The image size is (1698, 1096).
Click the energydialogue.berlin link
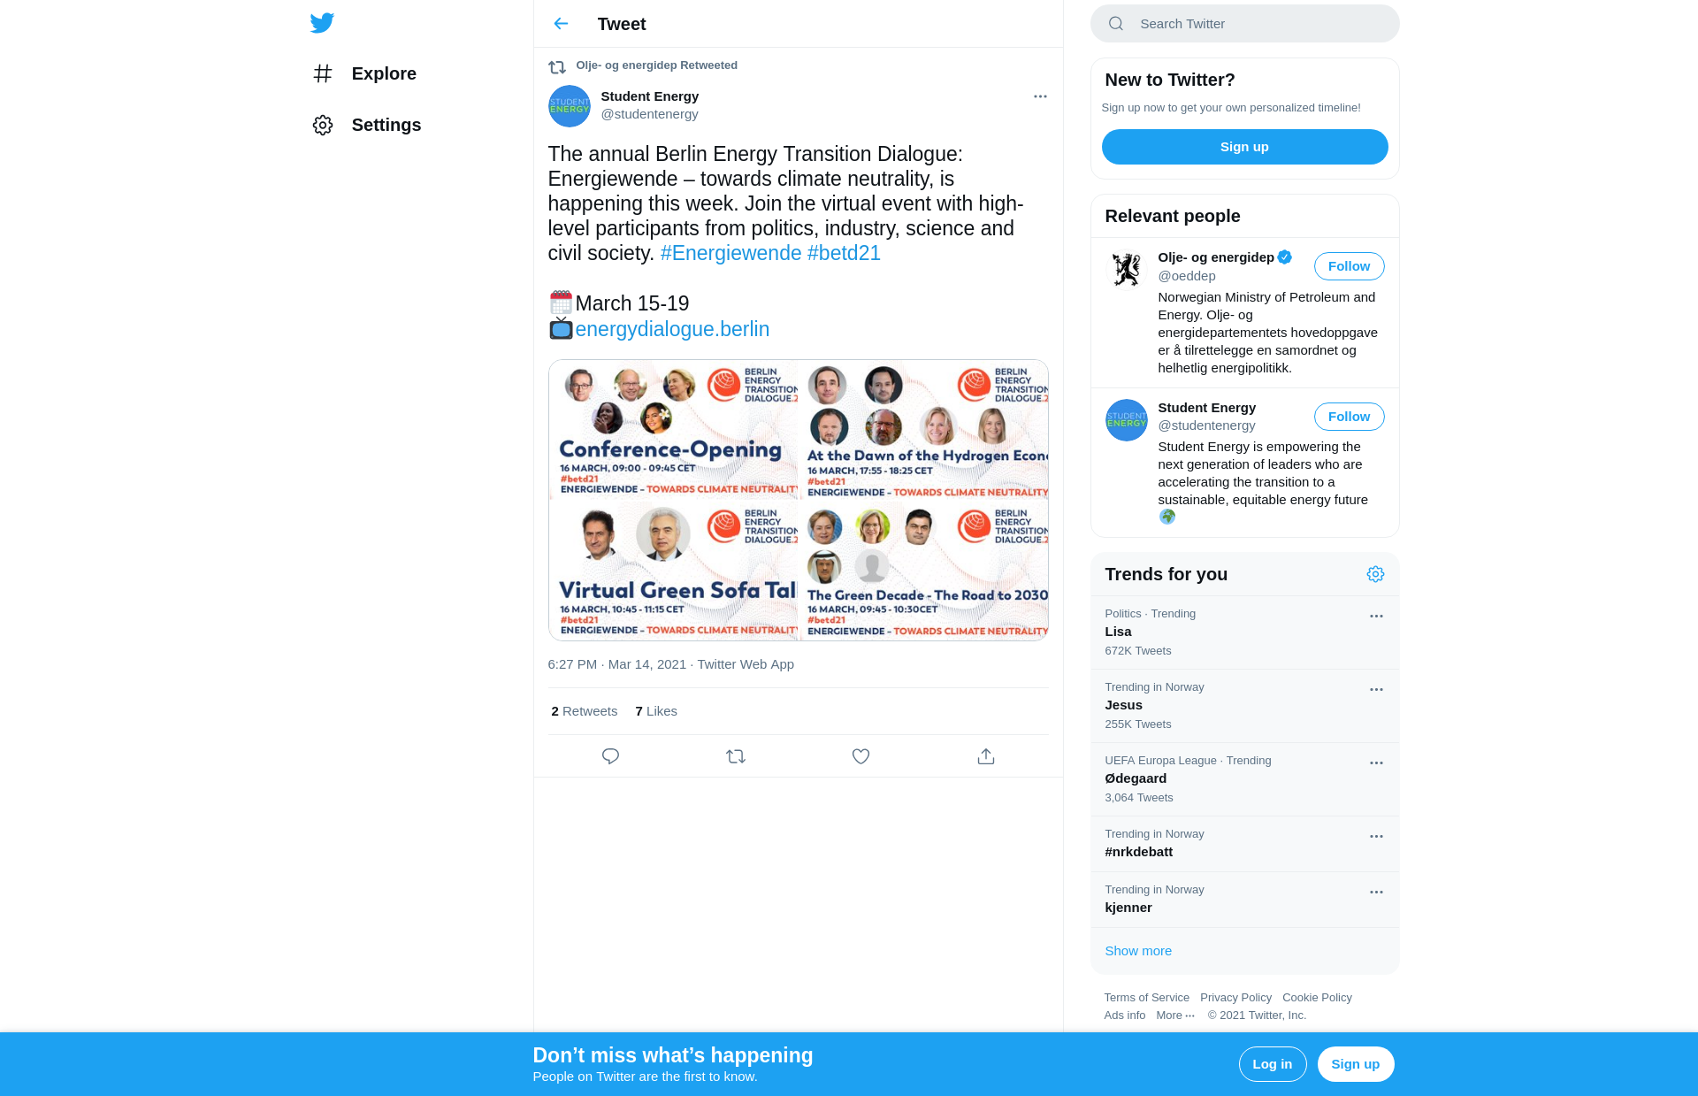(672, 329)
